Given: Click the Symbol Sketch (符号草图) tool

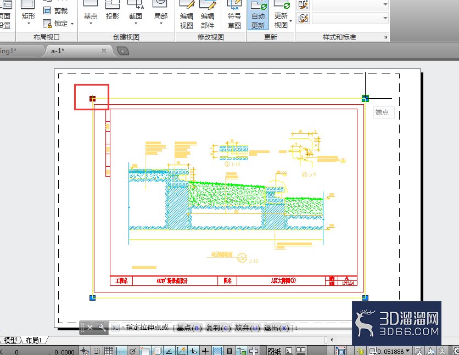Looking at the screenshot, I should click(234, 15).
